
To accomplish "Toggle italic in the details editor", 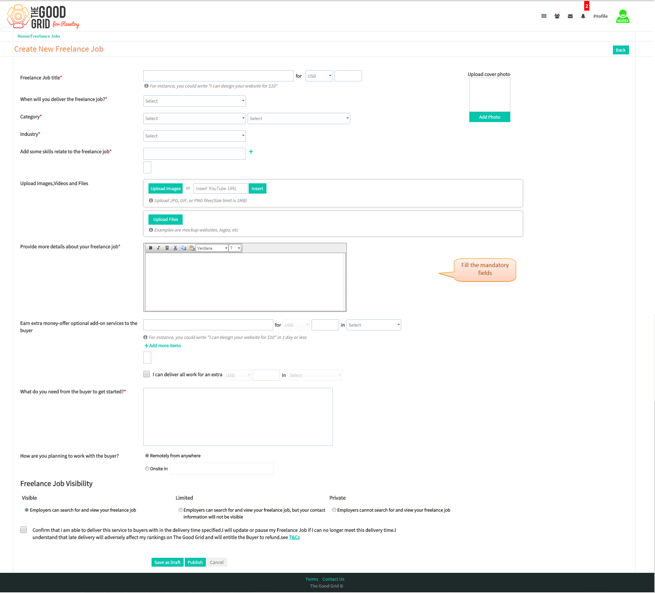I will click(x=158, y=248).
